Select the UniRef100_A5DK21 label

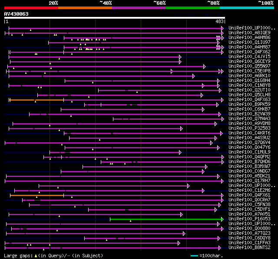click(249, 176)
